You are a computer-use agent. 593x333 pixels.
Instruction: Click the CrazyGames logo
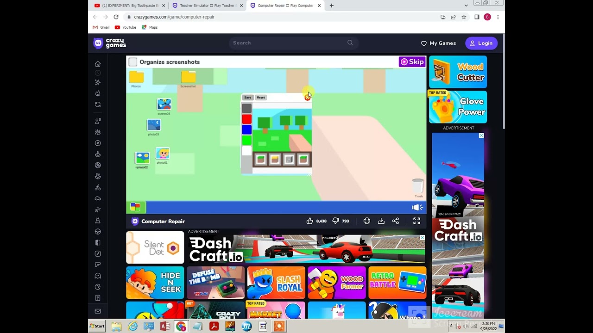coord(110,43)
